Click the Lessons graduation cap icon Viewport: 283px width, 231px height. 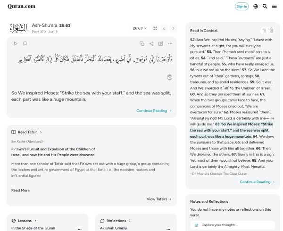coord(14,221)
